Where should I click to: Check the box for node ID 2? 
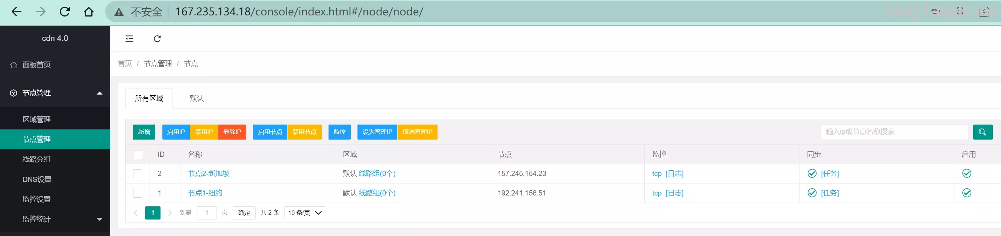[x=138, y=173]
